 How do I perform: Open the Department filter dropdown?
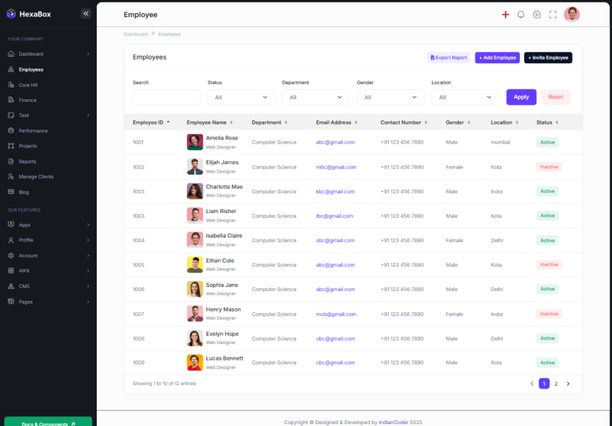click(315, 97)
